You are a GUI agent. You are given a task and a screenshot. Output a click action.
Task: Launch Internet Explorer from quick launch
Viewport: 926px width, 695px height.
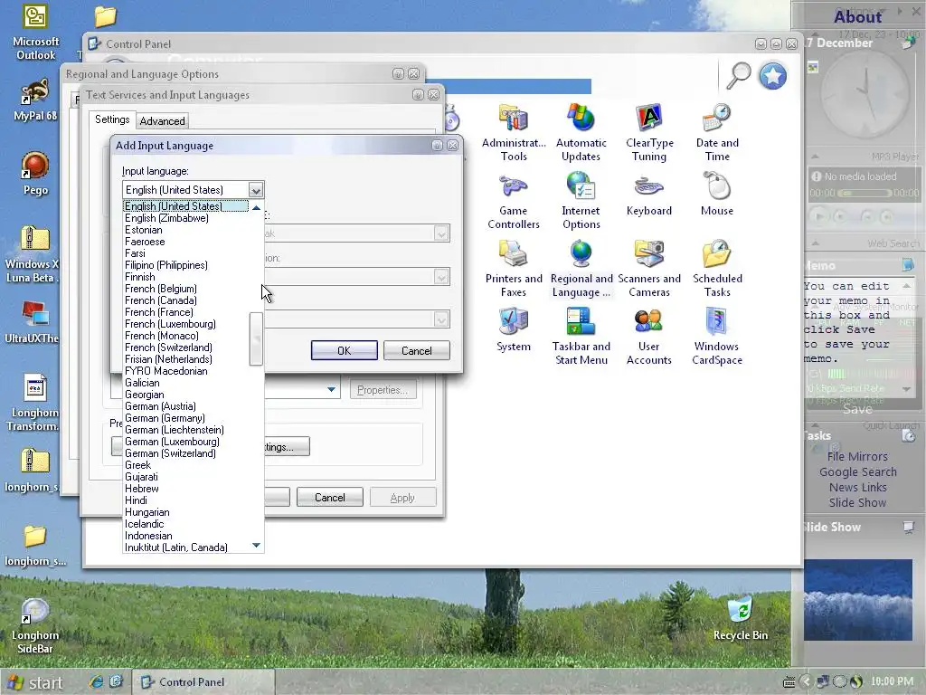tap(96, 681)
